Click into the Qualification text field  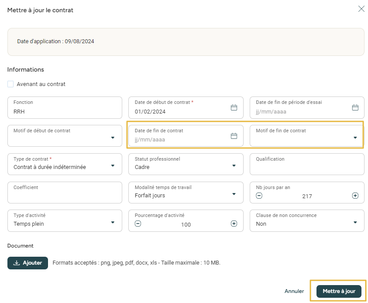point(306,166)
